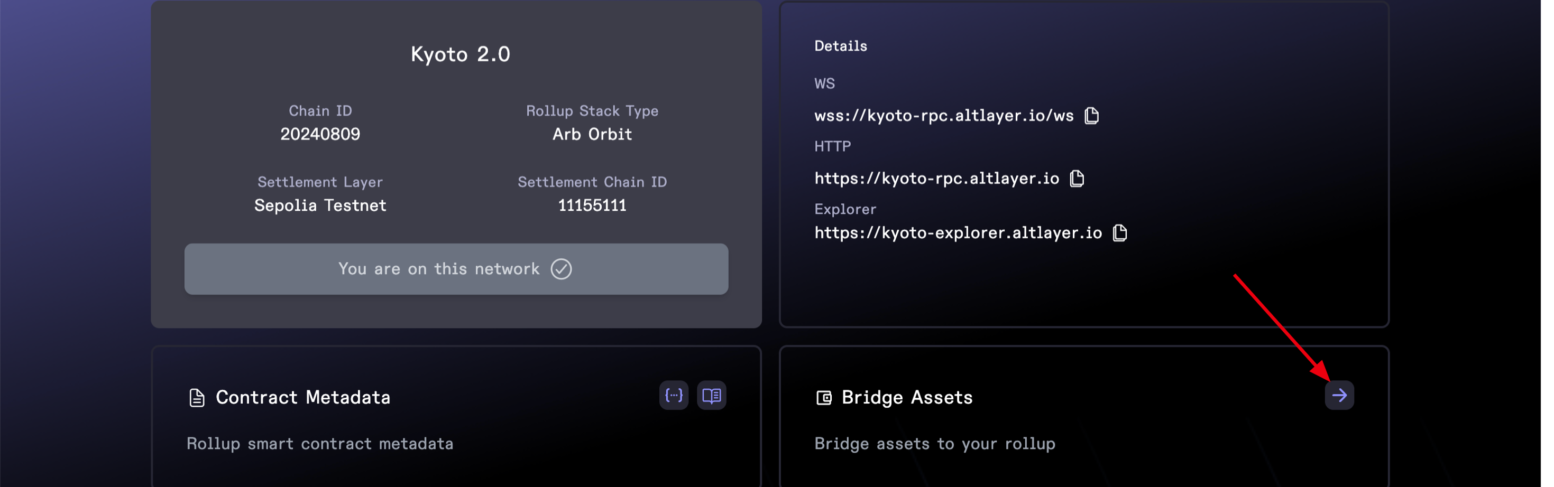Viewport: 1554px width, 487px height.
Task: Click the network checkmark circle icon
Action: (x=561, y=269)
